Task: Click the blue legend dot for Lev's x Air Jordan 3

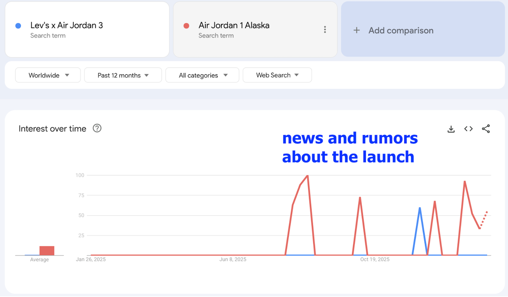Action: point(18,26)
